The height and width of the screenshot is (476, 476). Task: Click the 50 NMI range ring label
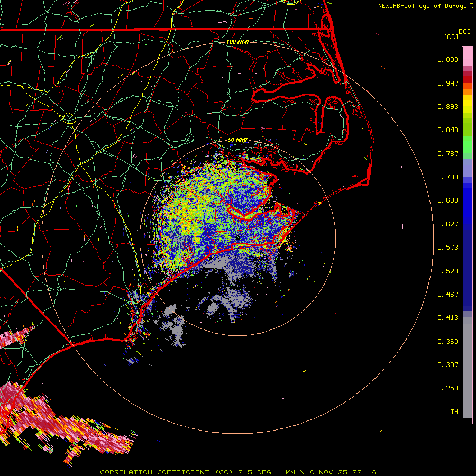pos(237,140)
